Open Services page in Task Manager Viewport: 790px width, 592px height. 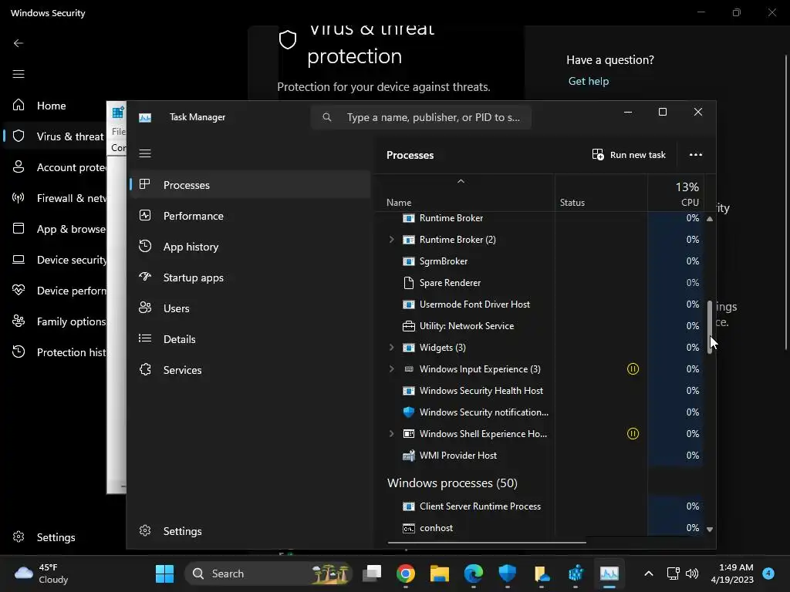click(x=251, y=370)
